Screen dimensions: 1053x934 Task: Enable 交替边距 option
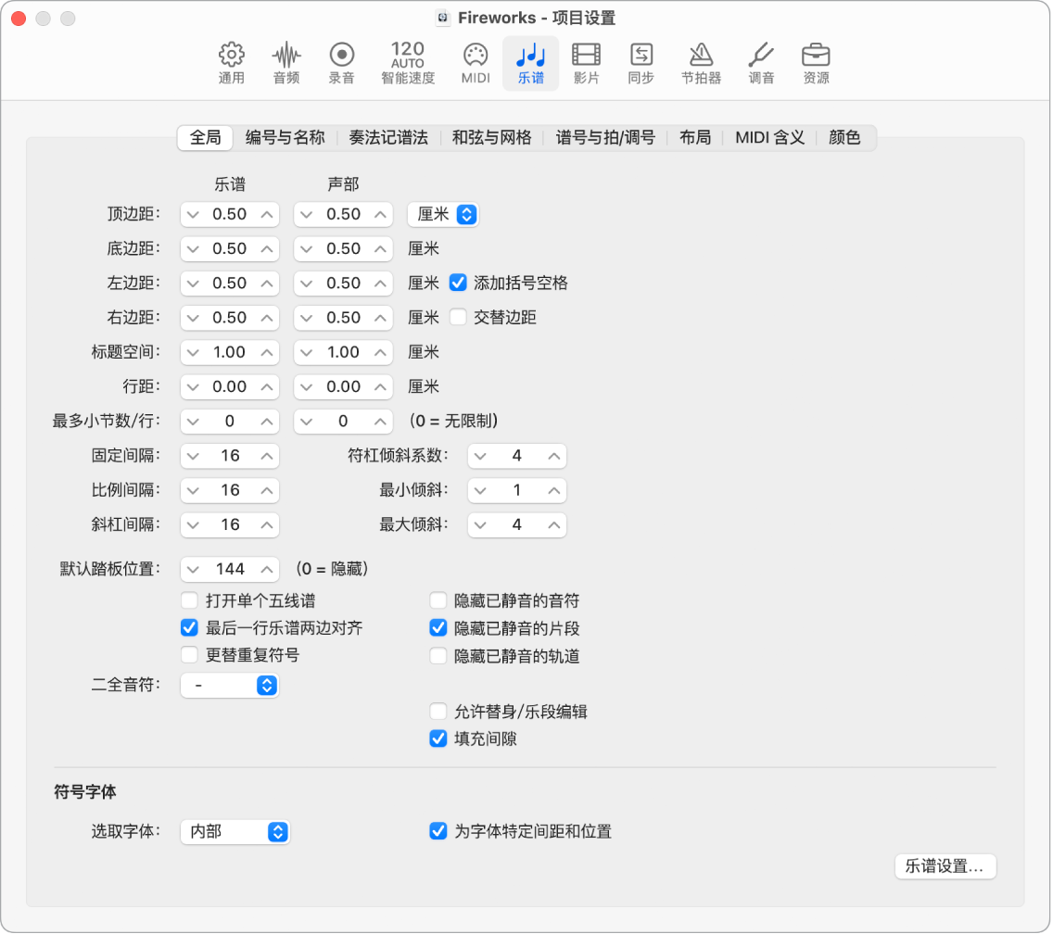click(459, 318)
